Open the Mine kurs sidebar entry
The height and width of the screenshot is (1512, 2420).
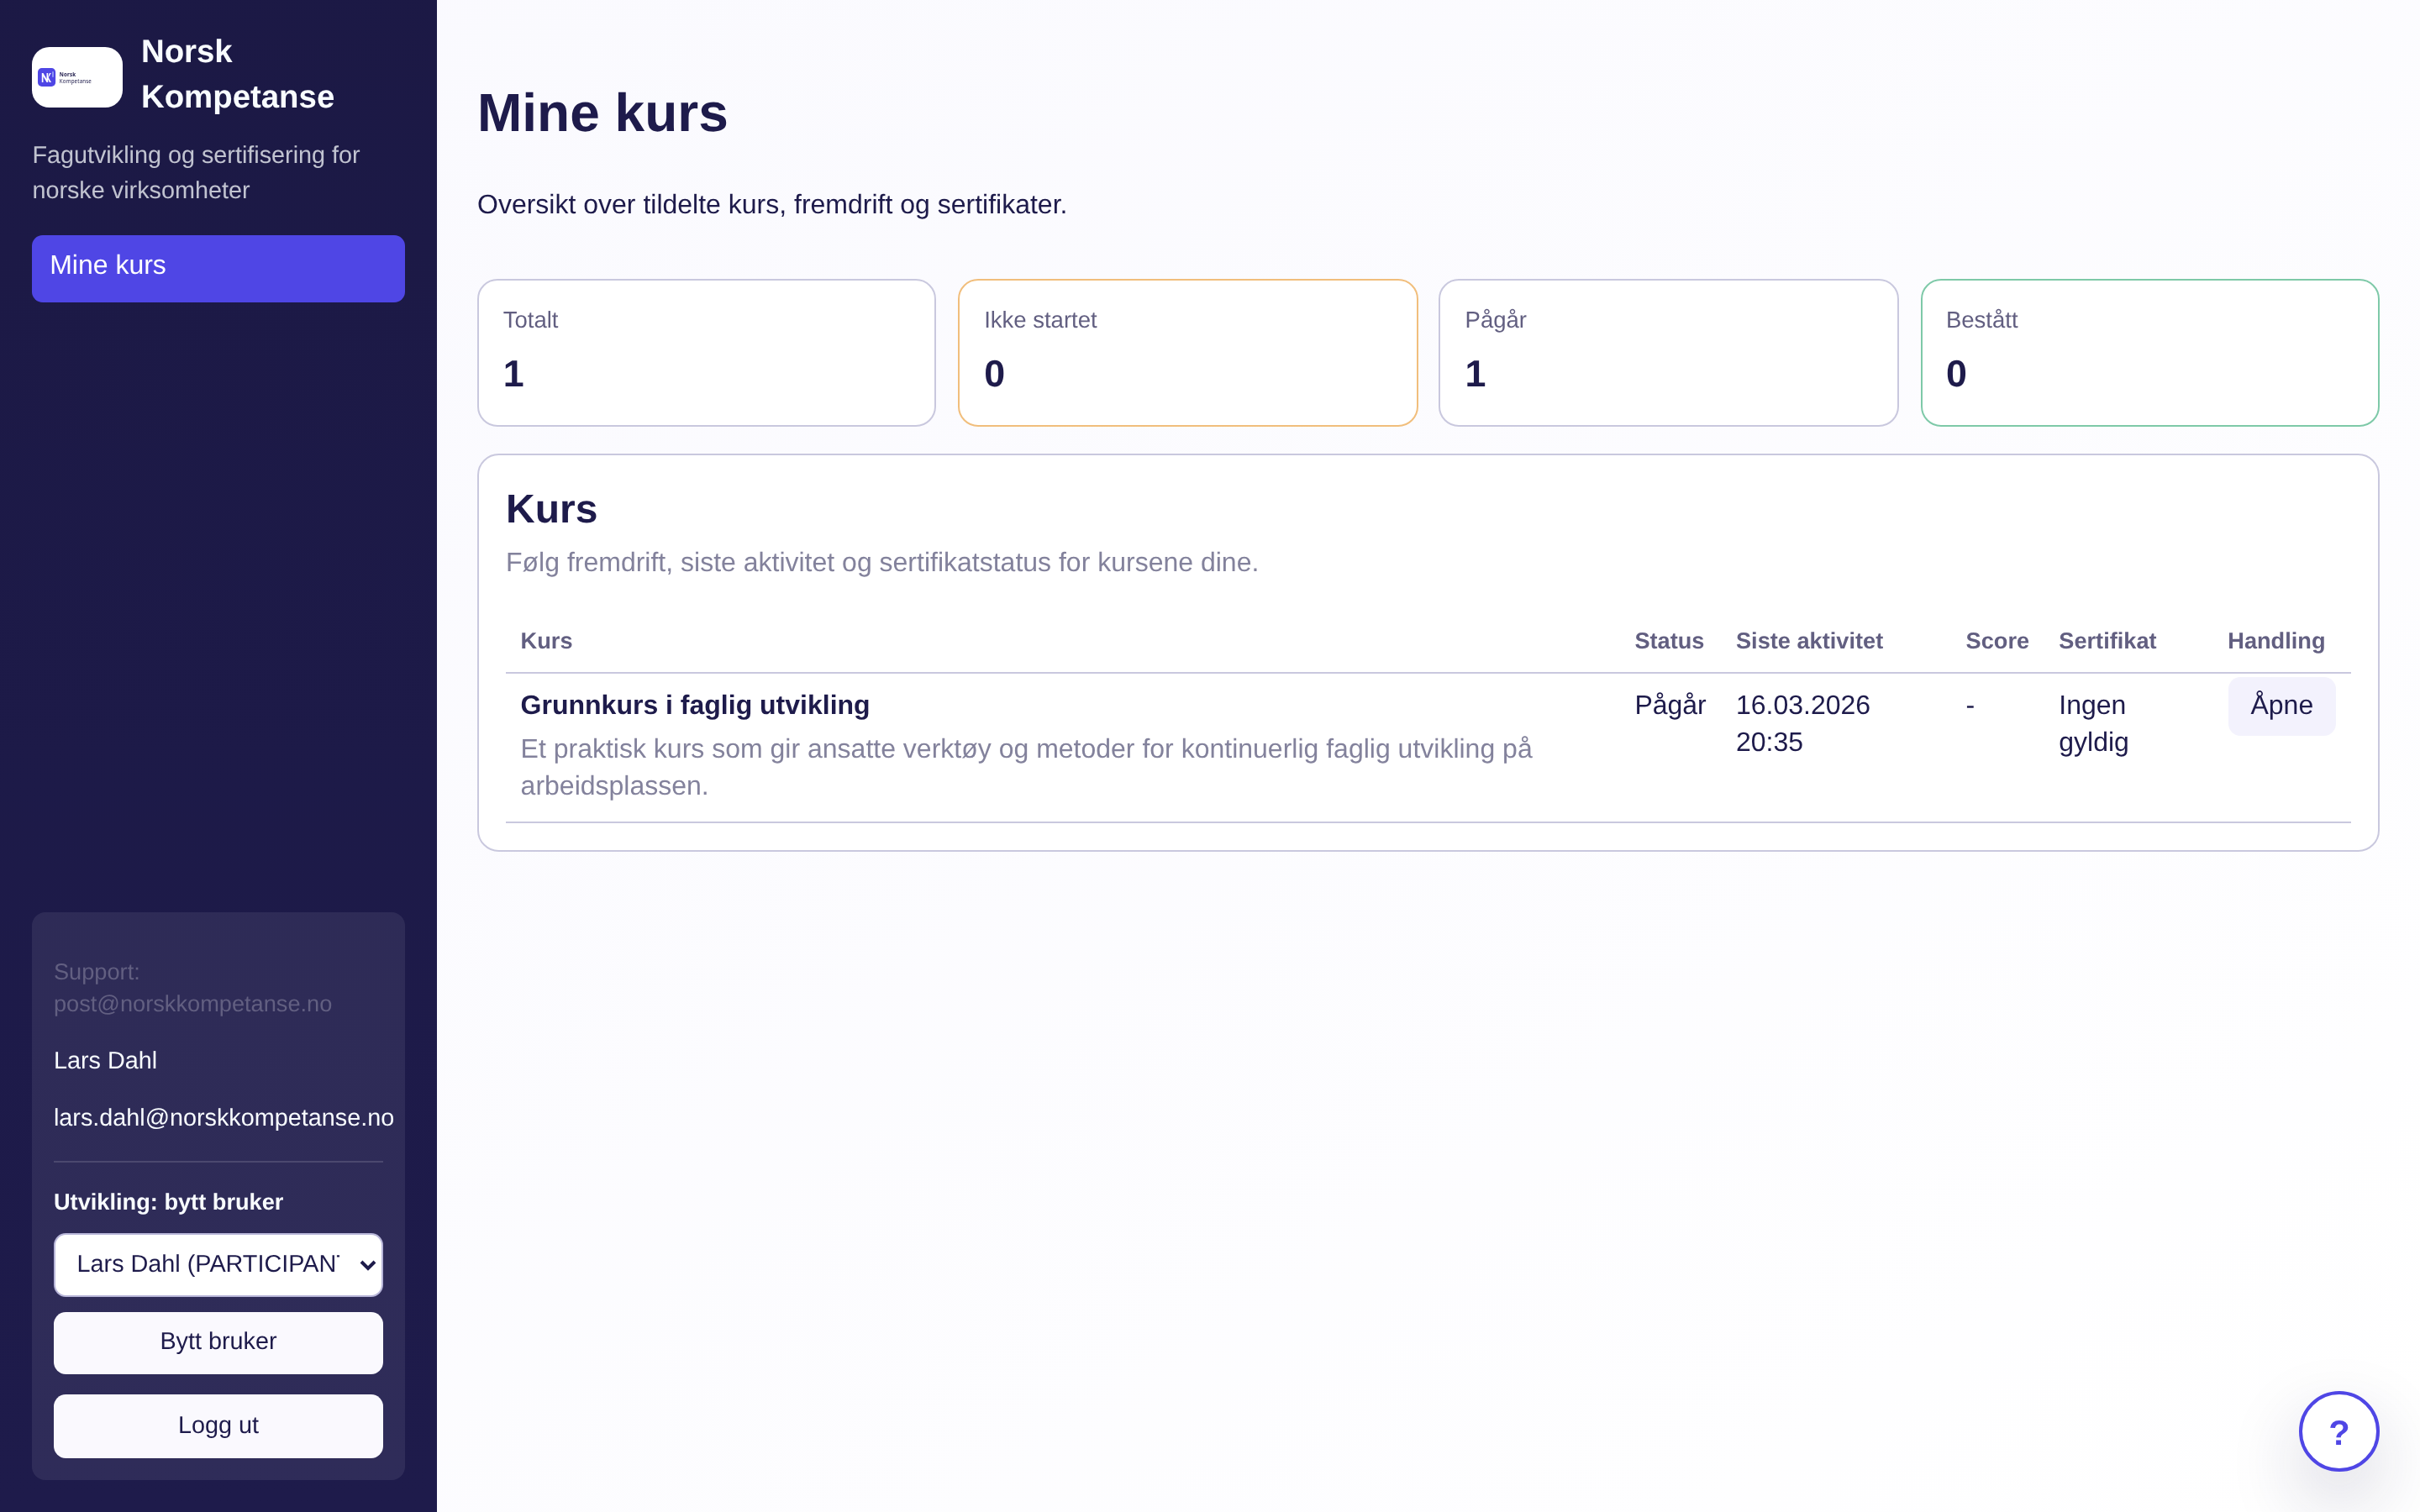pyautogui.click(x=218, y=267)
